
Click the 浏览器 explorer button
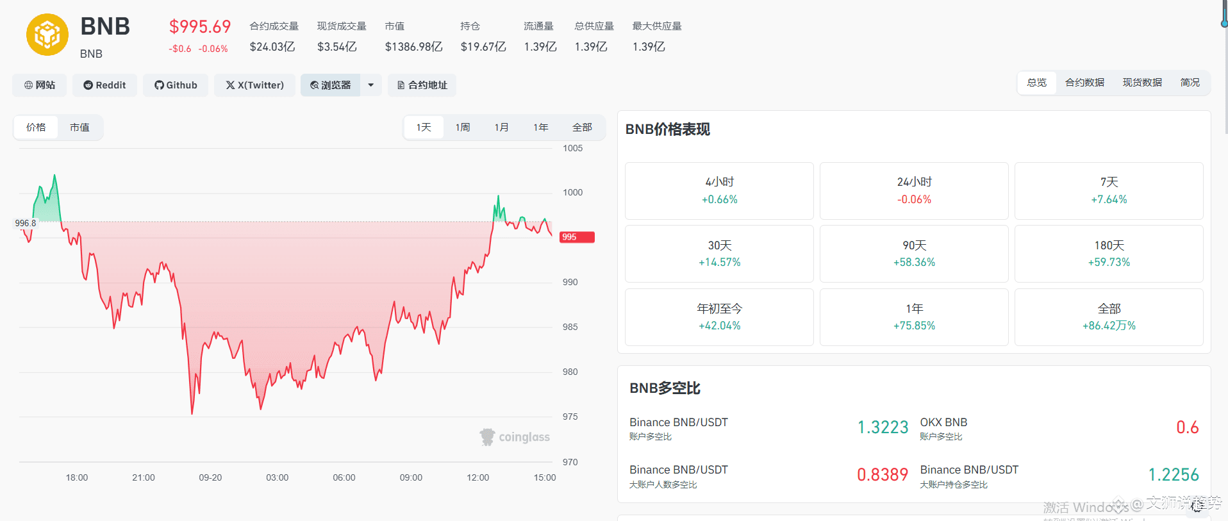point(331,85)
